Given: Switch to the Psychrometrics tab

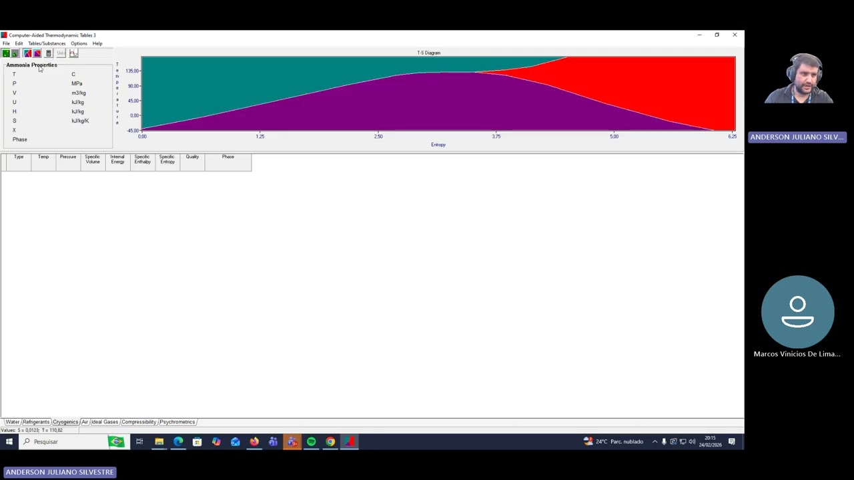Looking at the screenshot, I should pyautogui.click(x=177, y=422).
